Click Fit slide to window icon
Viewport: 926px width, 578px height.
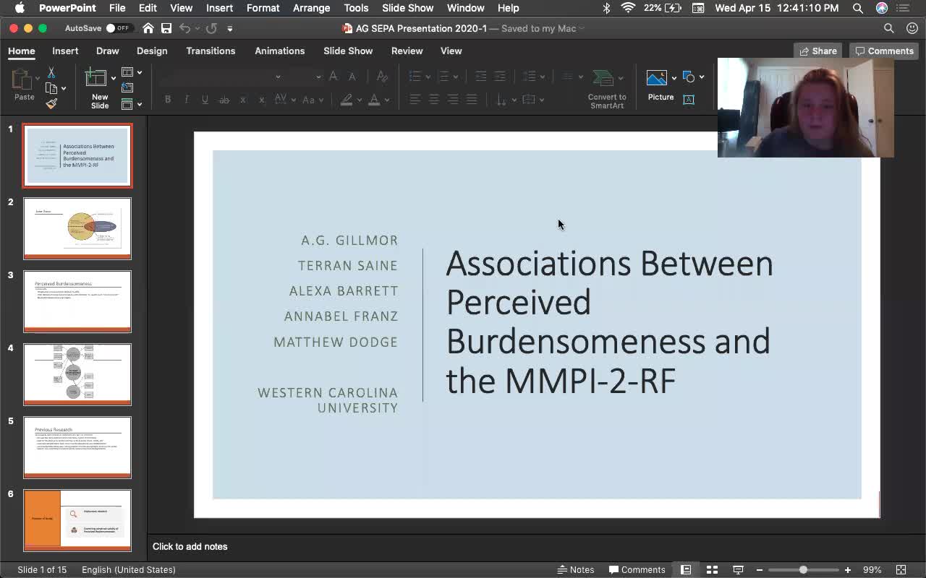point(901,569)
